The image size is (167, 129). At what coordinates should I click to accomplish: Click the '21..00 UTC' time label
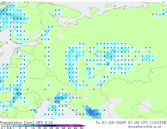pyautogui.click(x=138, y=123)
